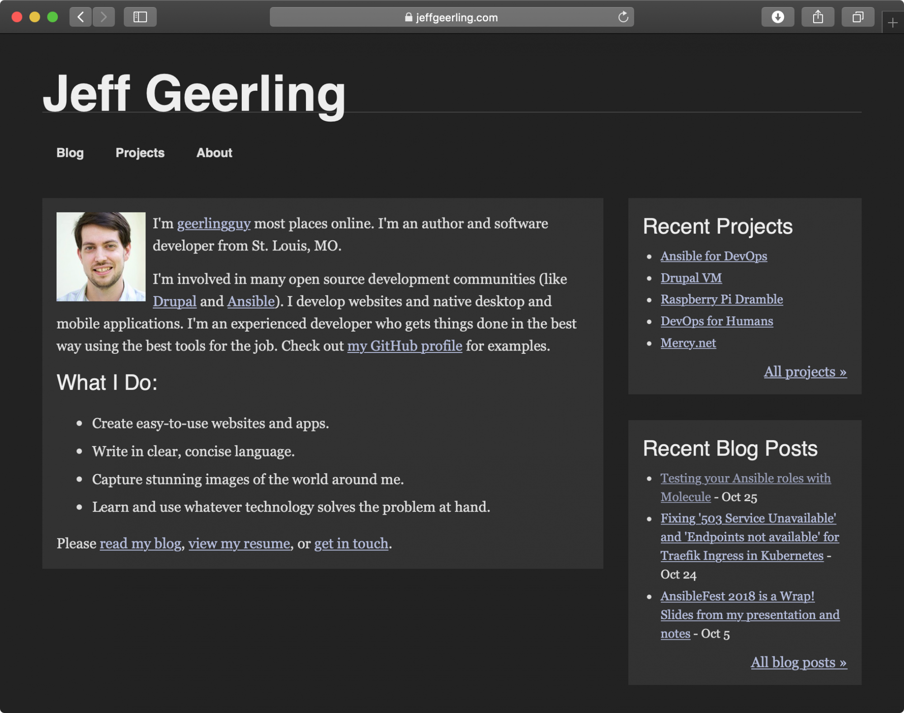This screenshot has height=713, width=904.
Task: Minimize the window with the yellow button
Action: (35, 17)
